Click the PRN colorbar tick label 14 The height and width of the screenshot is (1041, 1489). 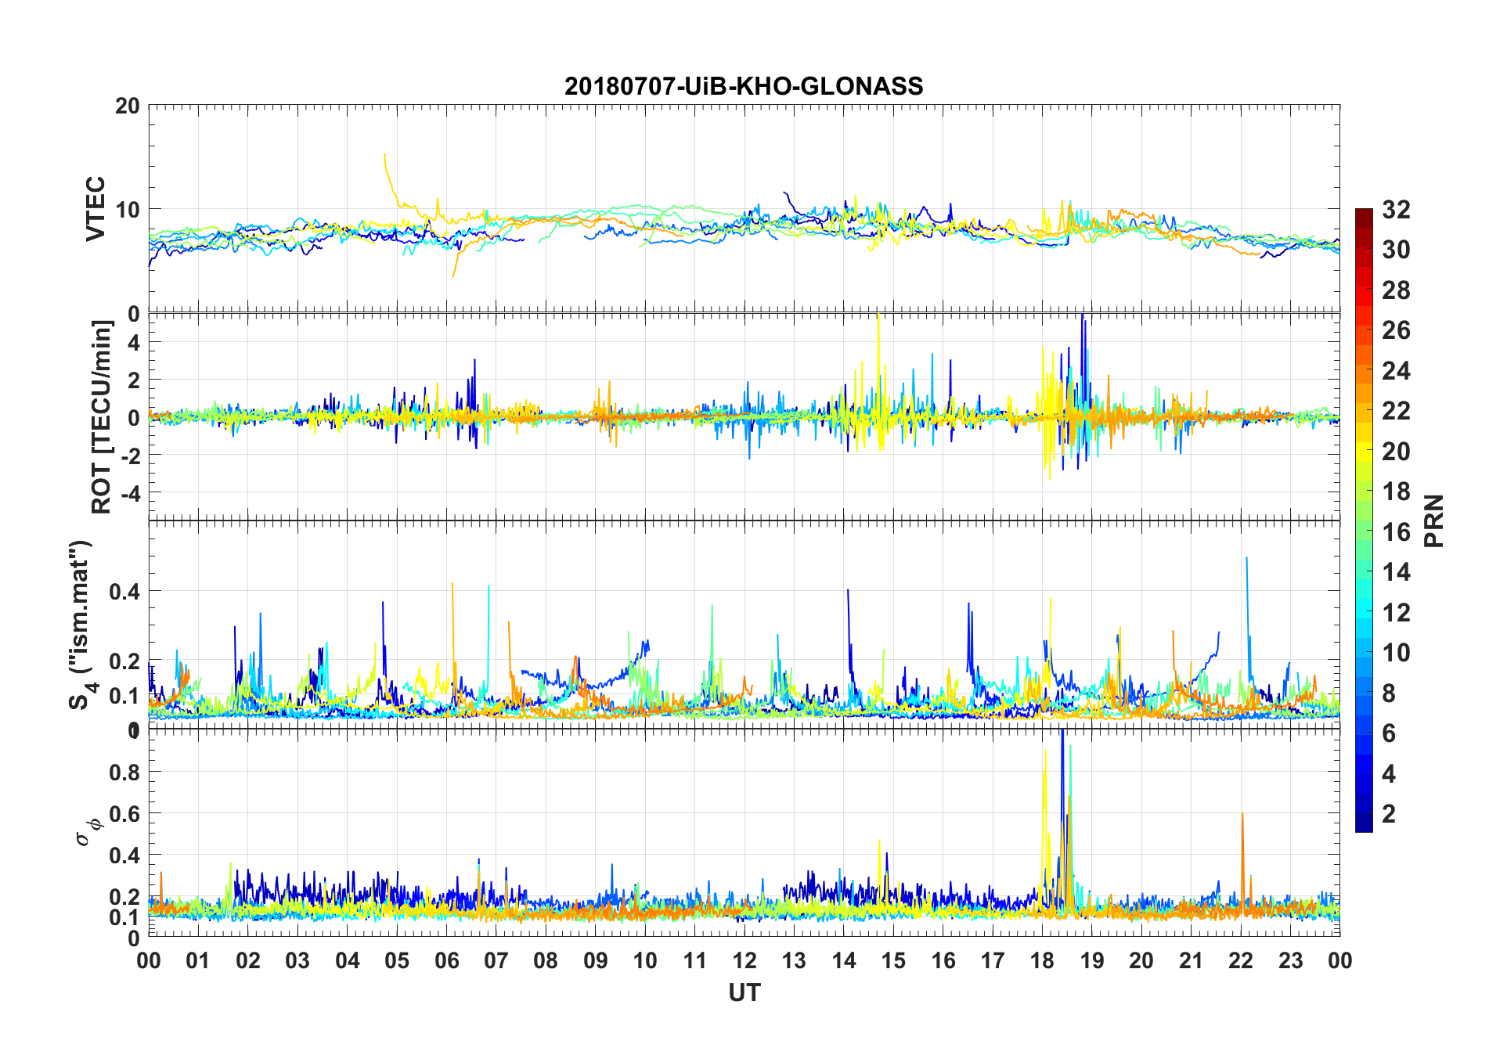tap(1396, 572)
